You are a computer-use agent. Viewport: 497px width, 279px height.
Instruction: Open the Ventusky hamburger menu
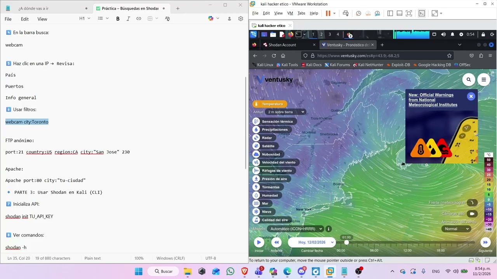coord(484,80)
